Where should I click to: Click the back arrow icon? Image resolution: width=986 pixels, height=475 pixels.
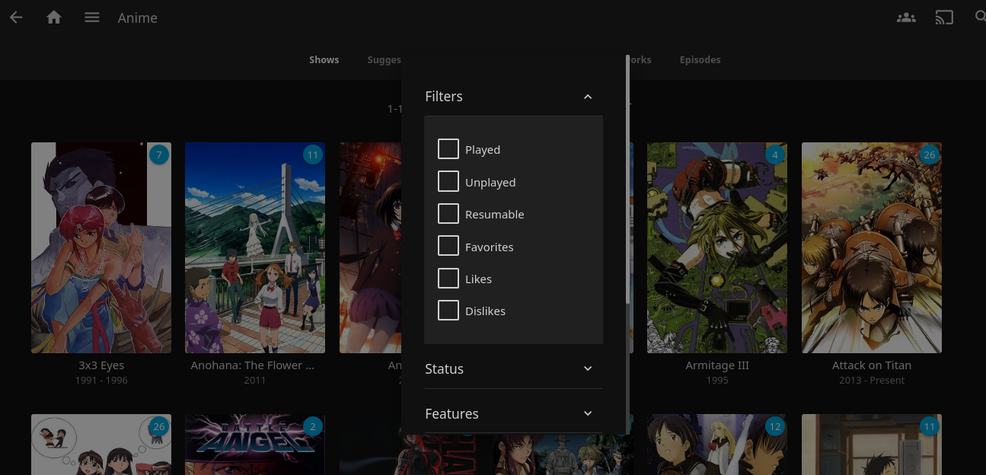16,18
